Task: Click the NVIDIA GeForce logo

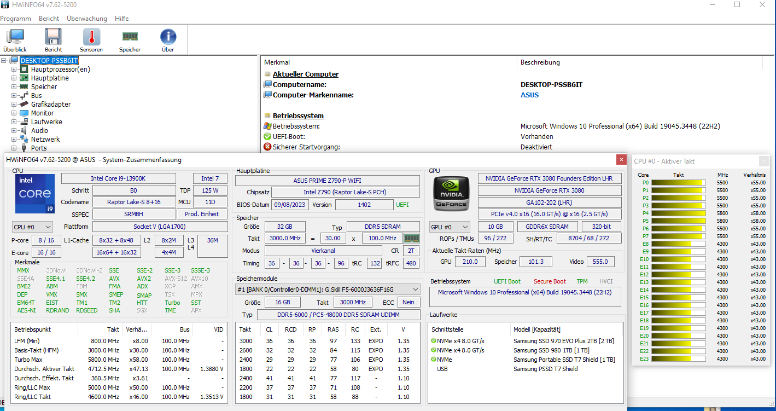Action: 452,193
